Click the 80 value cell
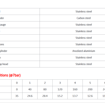Image resolution: width=105 pixels, height=103 pixels. point(45,89)
